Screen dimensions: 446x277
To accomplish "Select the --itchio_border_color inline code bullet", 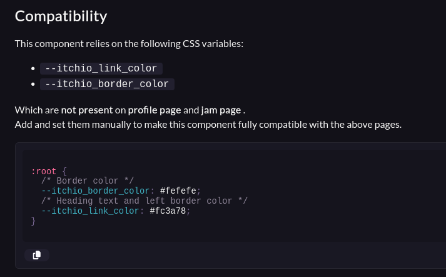I will point(107,84).
